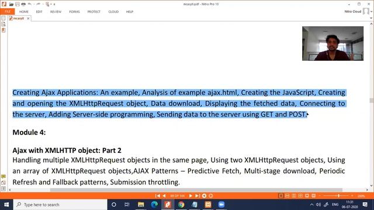Image resolution: width=374 pixels, height=210 pixels.
Task: Expand hidden system tray icons chevron
Action: [311, 205]
